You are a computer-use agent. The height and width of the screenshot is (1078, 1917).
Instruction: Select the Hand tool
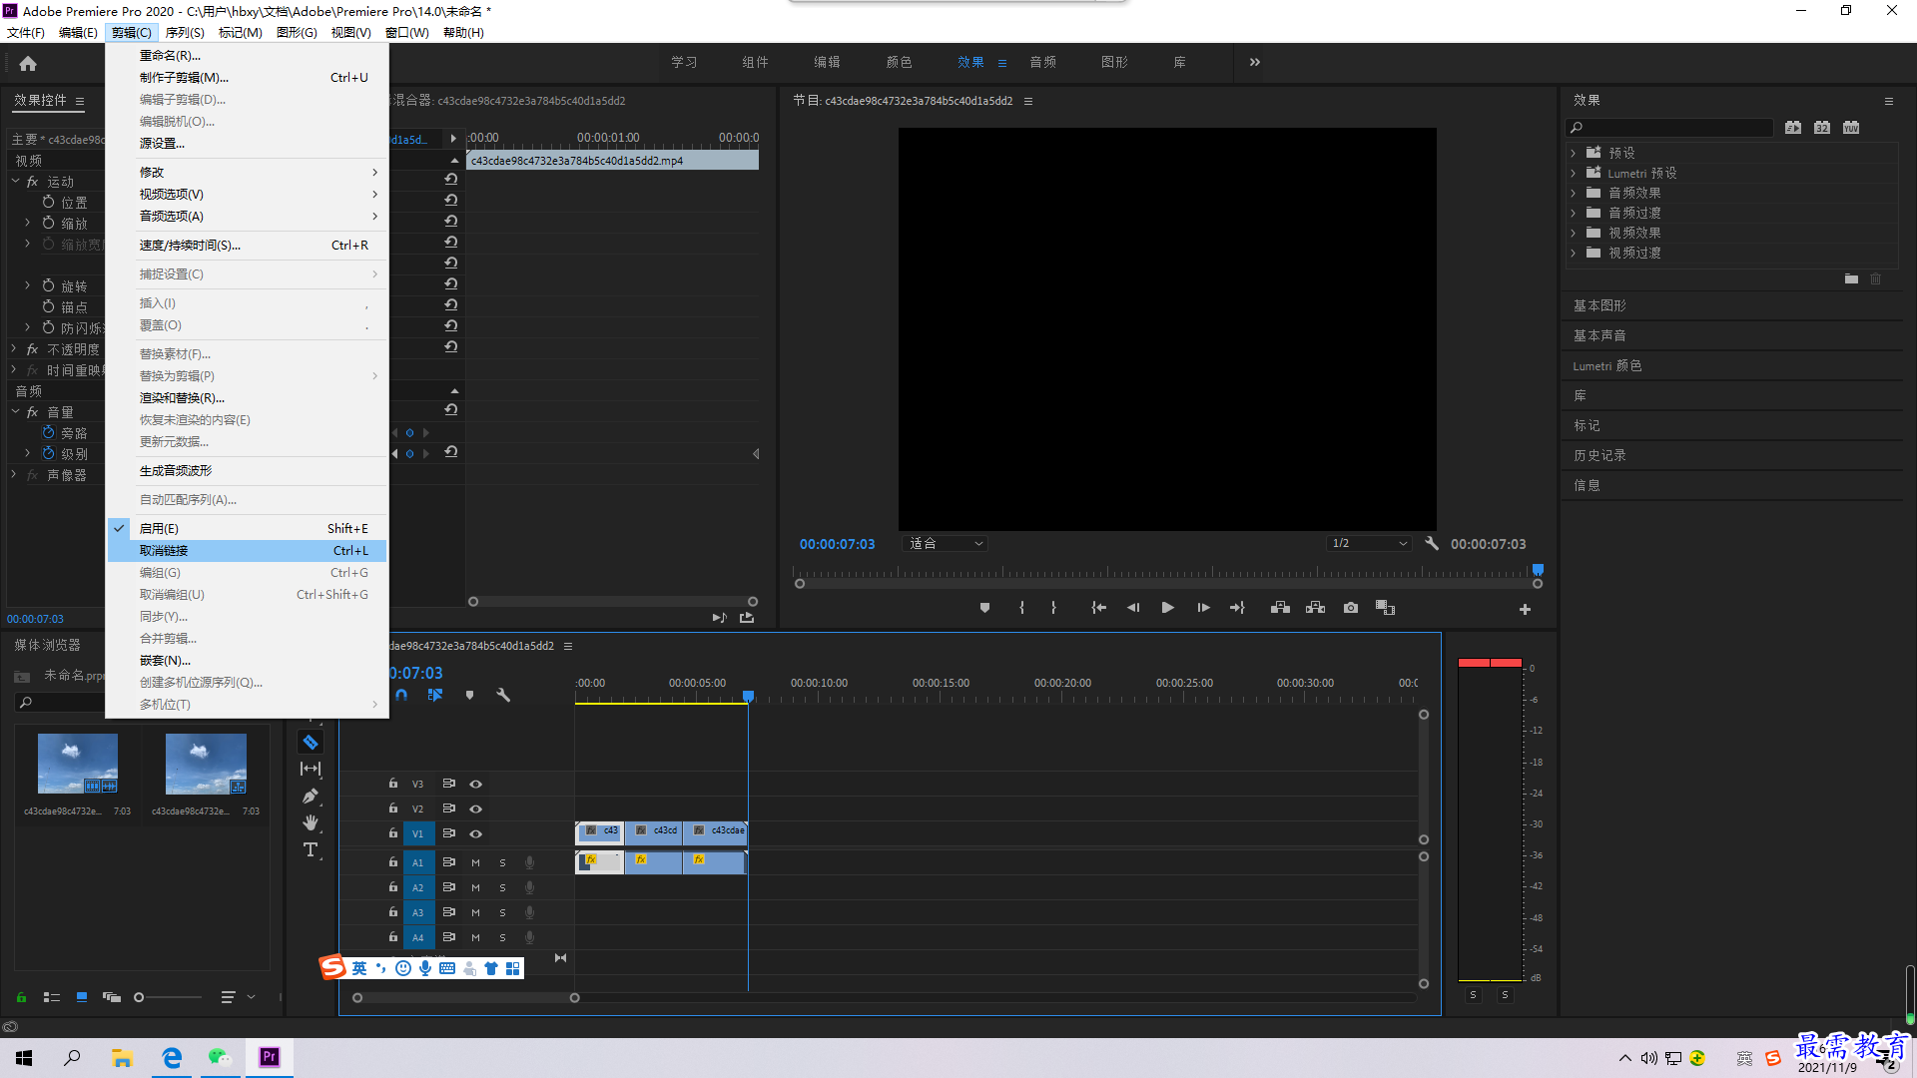pos(311,822)
